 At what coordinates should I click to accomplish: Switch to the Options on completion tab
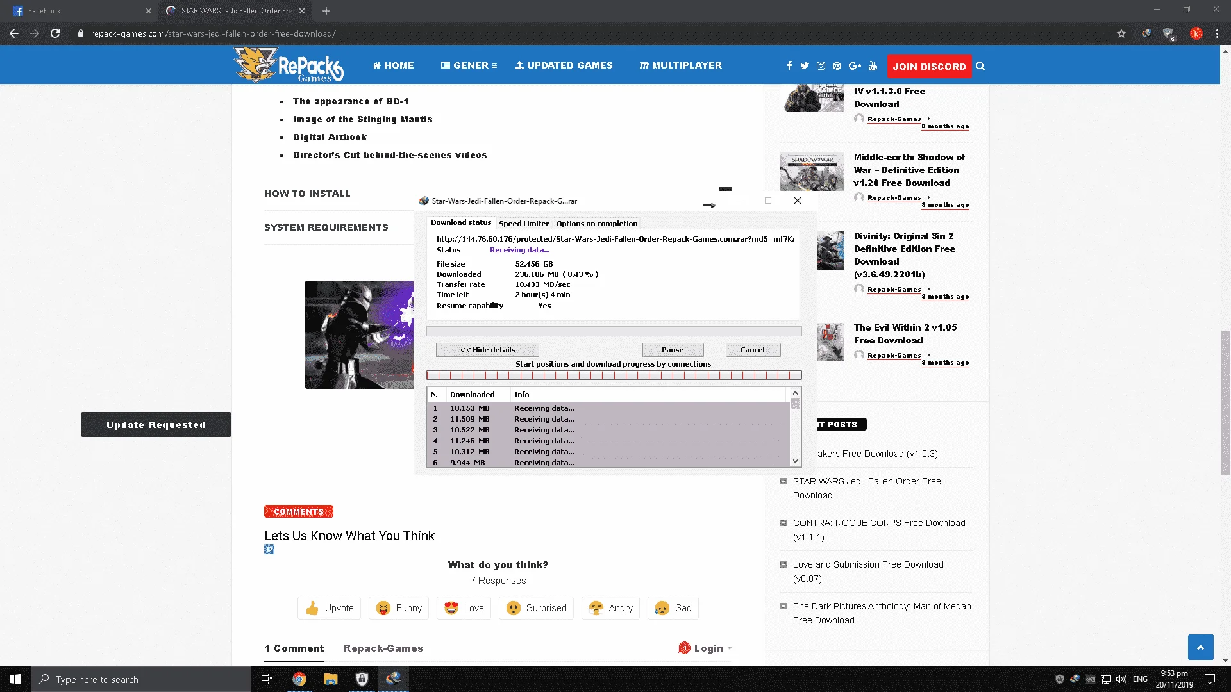pyautogui.click(x=597, y=224)
